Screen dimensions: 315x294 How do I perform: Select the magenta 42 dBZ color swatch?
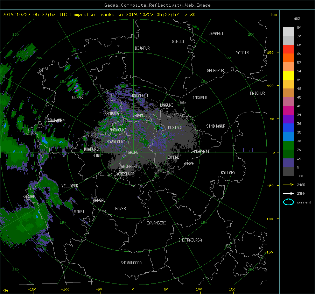288,110
